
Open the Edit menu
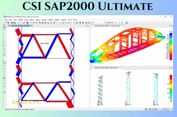pos(10,20)
